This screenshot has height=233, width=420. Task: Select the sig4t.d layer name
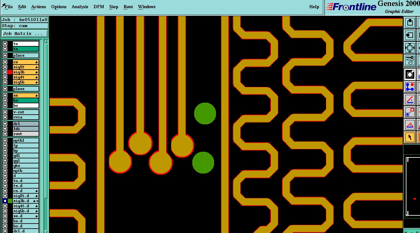[26, 206]
